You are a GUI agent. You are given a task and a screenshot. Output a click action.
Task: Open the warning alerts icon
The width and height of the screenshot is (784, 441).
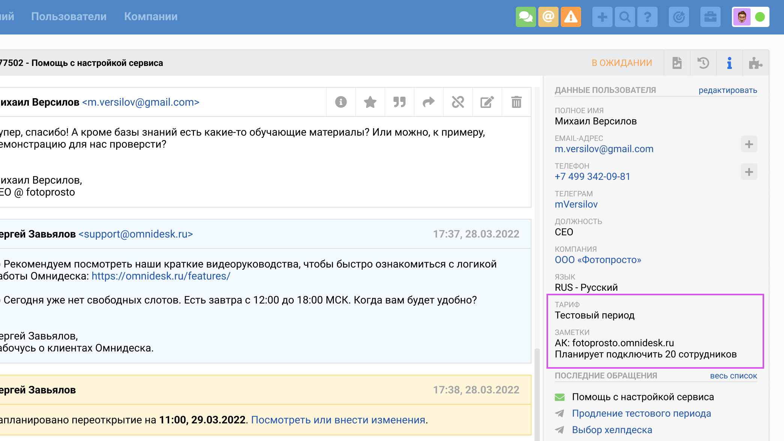[x=571, y=17]
